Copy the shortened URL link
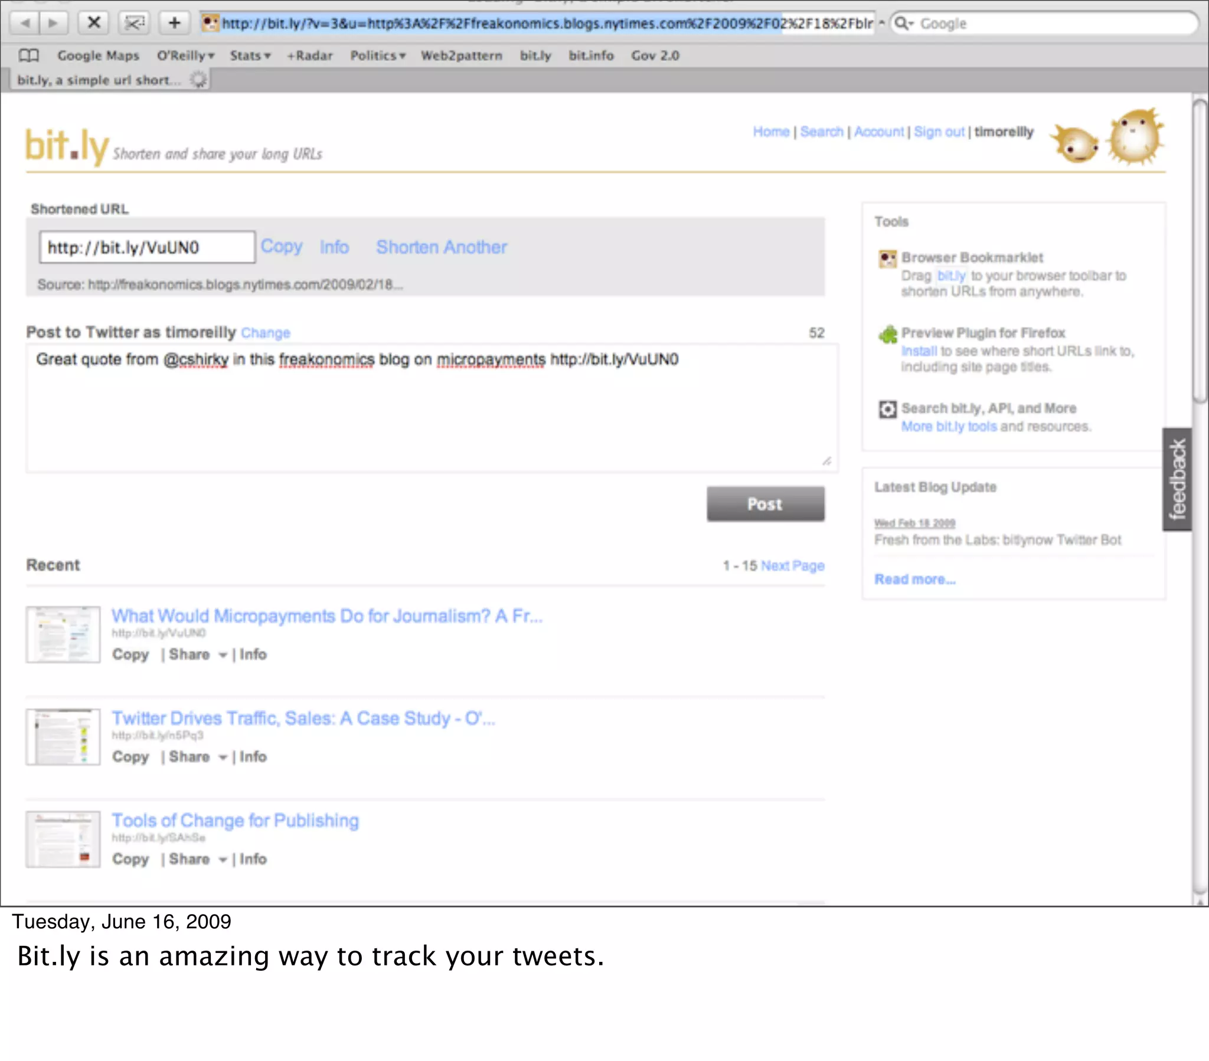Screen dimensions: 1209x1061 pos(282,247)
